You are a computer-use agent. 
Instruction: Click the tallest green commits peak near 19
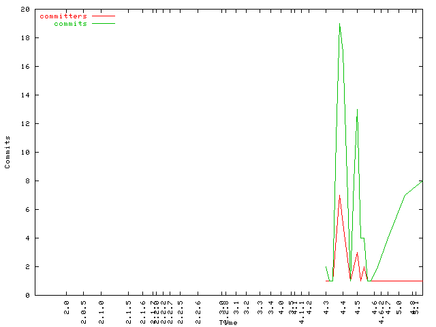[x=339, y=24]
